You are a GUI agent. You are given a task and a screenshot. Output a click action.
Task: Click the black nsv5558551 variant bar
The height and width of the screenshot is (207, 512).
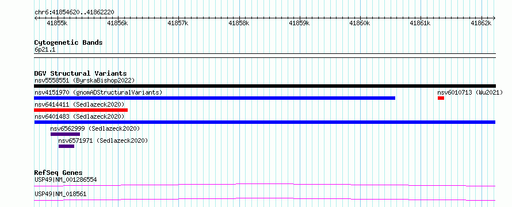coord(265,86)
